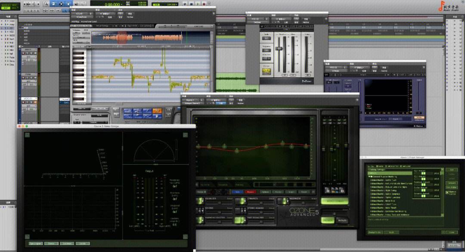The image size is (465, 252).
Task: Click Compare in Preset Manager
Action: tap(451, 183)
